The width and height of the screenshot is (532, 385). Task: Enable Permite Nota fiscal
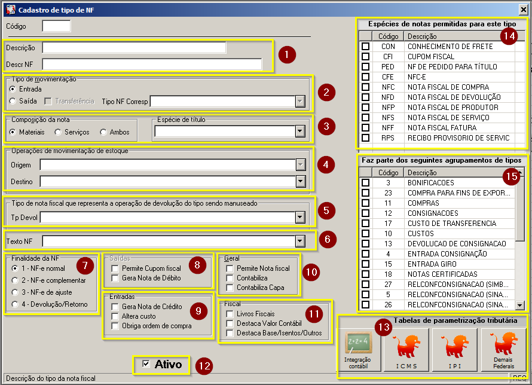pyautogui.click(x=230, y=268)
